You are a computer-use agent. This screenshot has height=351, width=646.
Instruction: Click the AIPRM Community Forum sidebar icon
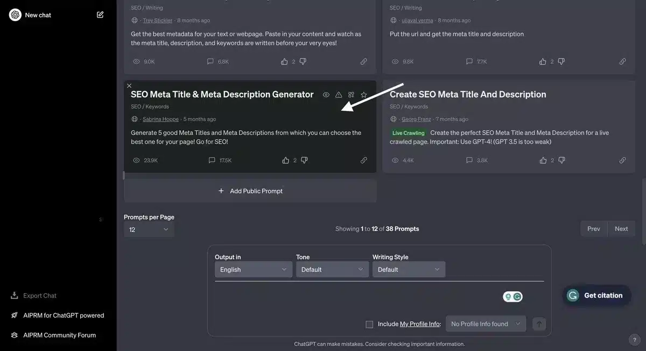coord(15,335)
